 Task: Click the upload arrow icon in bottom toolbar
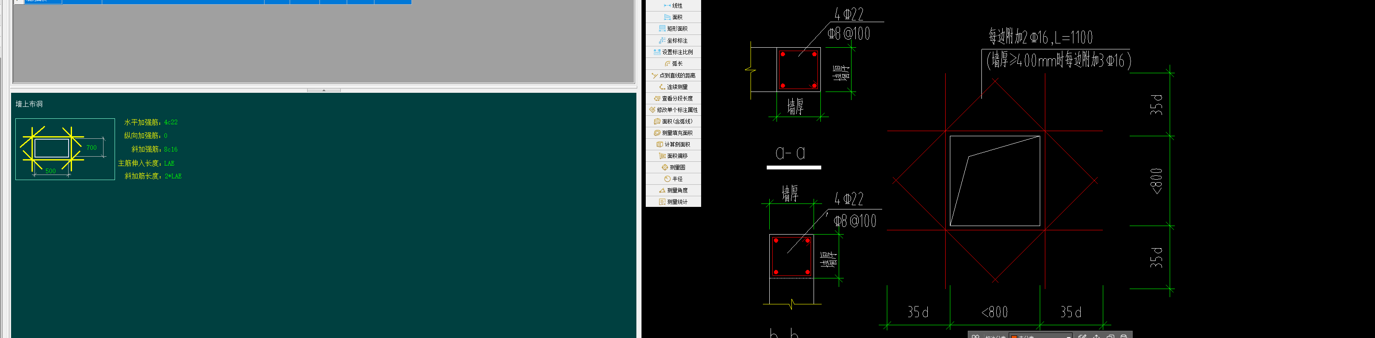click(x=1096, y=336)
